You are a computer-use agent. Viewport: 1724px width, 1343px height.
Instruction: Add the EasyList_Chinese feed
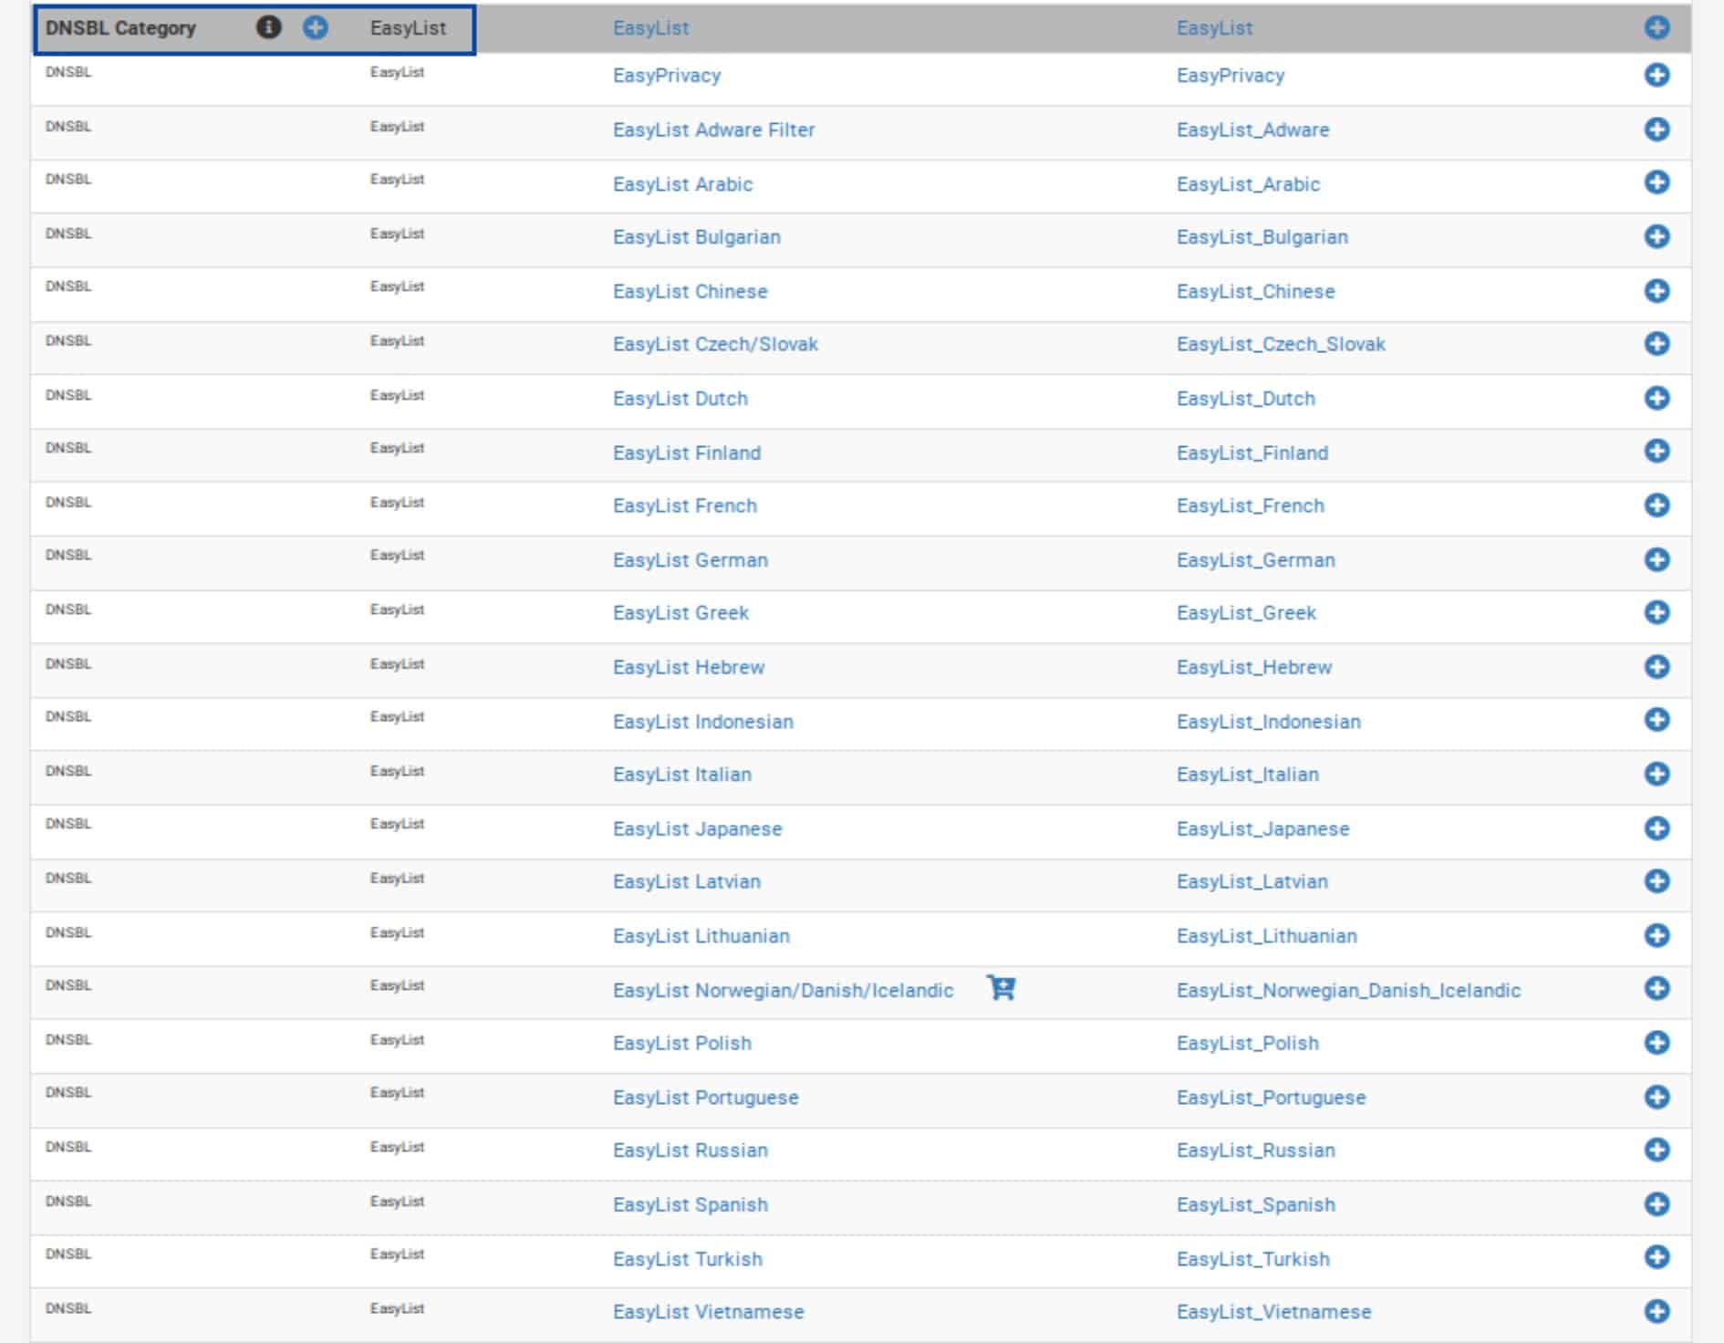pyautogui.click(x=1656, y=290)
